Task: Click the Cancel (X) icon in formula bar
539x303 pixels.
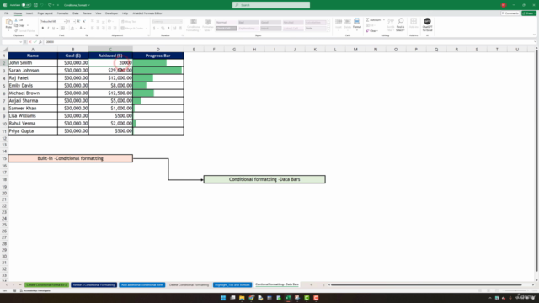Action: point(30,42)
